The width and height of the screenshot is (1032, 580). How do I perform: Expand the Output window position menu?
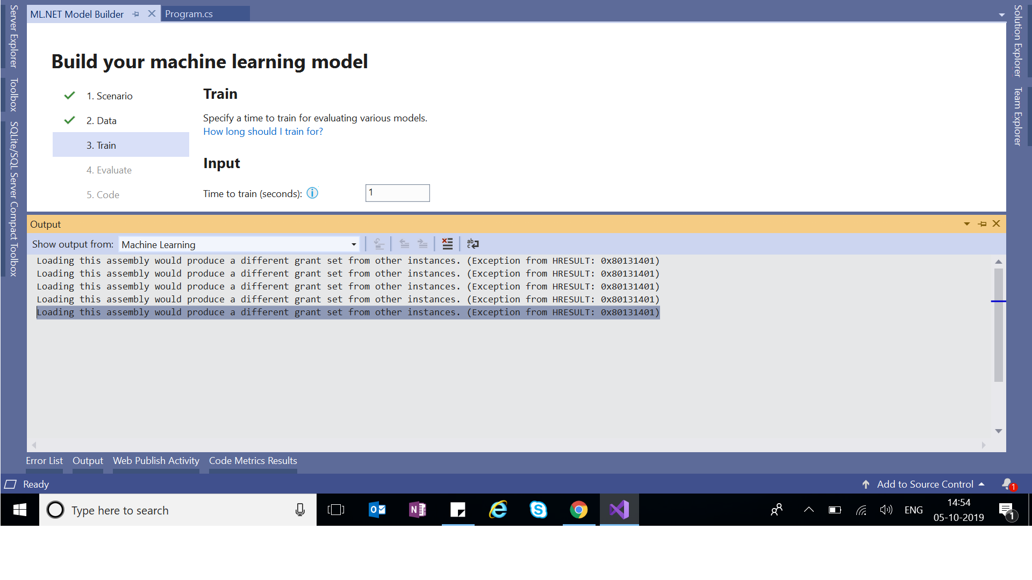tap(967, 223)
